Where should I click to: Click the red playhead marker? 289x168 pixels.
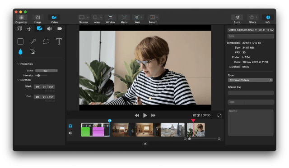click(x=193, y=121)
